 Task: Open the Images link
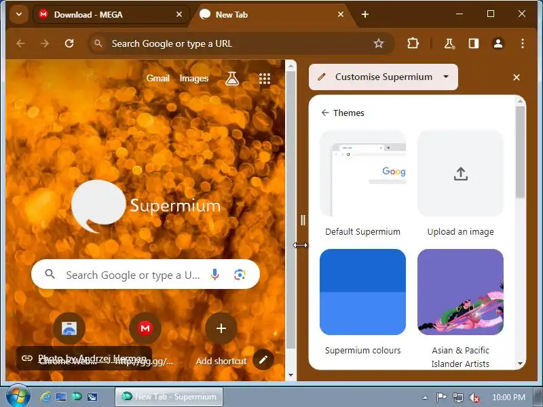pyautogui.click(x=194, y=79)
